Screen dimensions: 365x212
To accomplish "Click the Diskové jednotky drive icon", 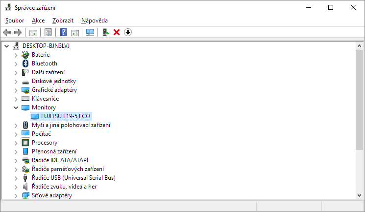I will [25, 82].
